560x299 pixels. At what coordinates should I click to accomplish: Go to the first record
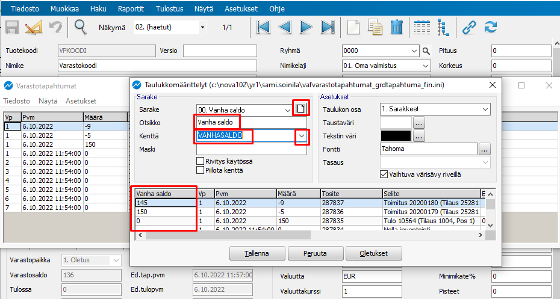click(x=263, y=27)
